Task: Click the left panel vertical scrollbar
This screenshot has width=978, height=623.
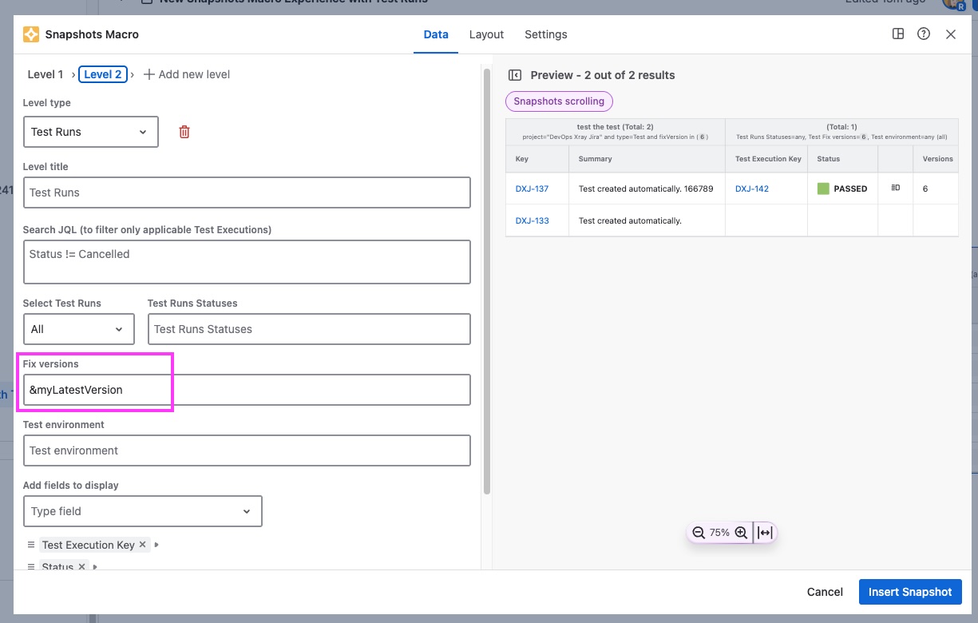Action: click(x=486, y=280)
